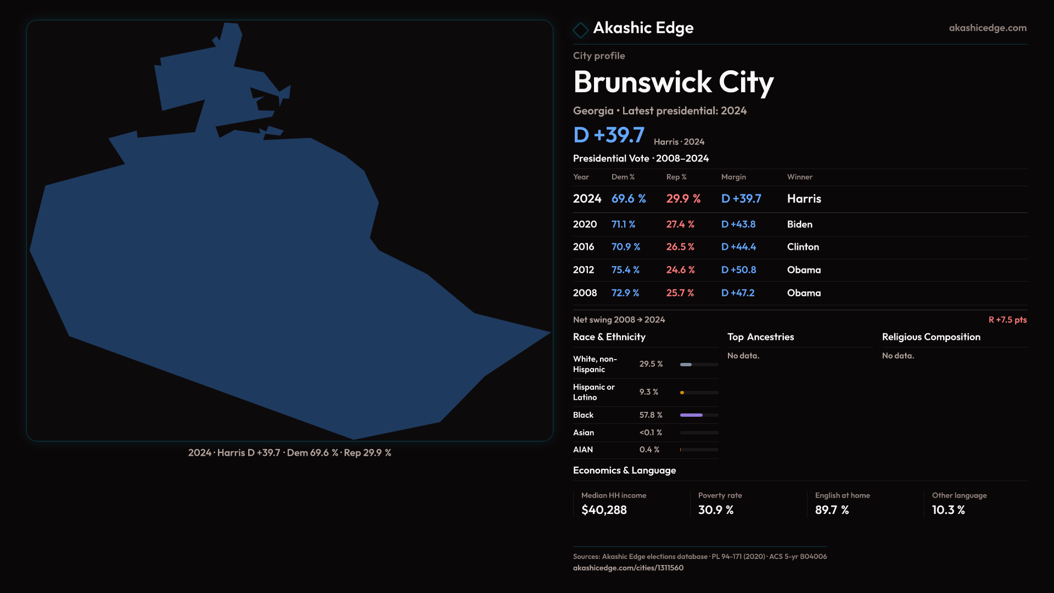This screenshot has width=1054, height=593.
Task: Click the Brunswick City title heading
Action: click(x=673, y=82)
